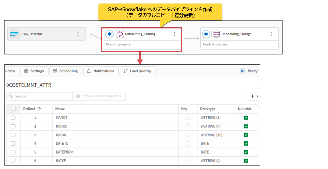Open OGA_Extractor three-dot menu
Screen dimensions: 328x169
tap(78, 34)
